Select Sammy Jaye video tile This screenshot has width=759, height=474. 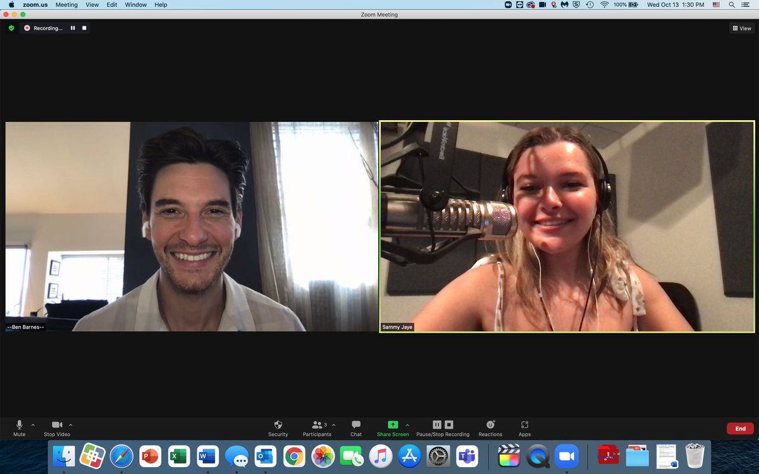(x=567, y=227)
